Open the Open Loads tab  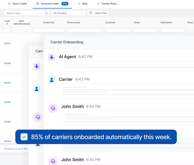(x=17, y=4)
